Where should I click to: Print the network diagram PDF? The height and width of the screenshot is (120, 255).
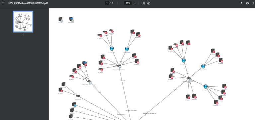click(247, 3)
